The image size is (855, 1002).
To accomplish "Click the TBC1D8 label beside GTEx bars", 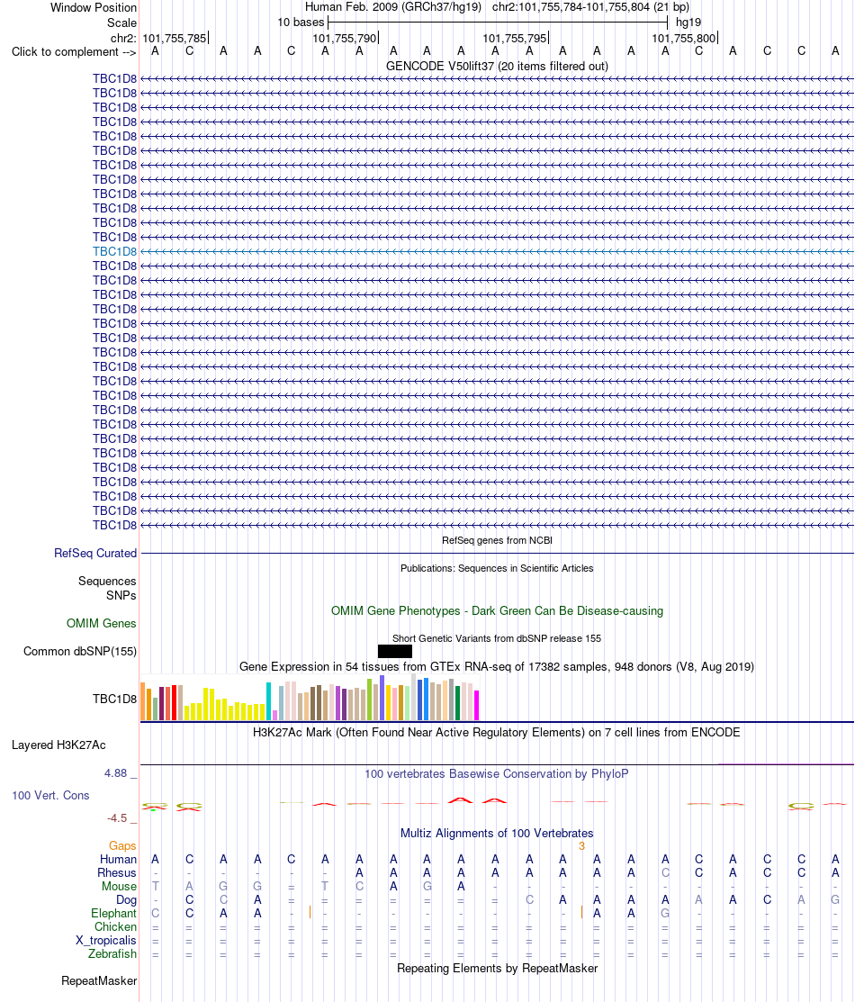I will point(114,699).
